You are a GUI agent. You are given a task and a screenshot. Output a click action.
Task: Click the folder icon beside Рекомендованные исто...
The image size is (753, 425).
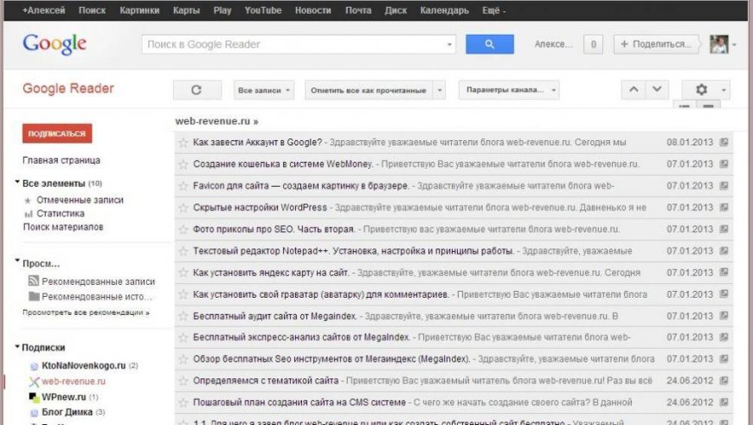point(34,296)
